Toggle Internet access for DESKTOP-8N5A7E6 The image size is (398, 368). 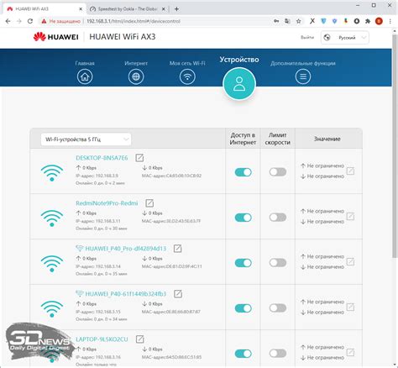coord(244,172)
